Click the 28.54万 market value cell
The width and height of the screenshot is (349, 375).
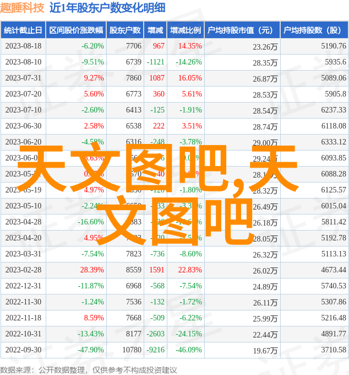click(x=265, y=111)
